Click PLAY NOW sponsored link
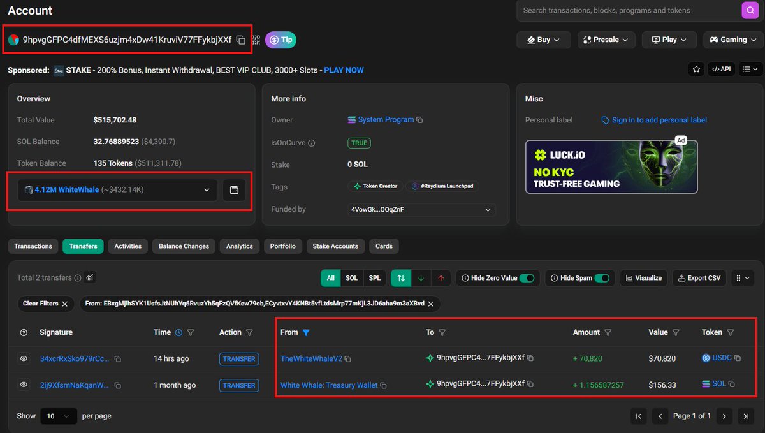Viewport: 765px width, 433px height. [344, 70]
